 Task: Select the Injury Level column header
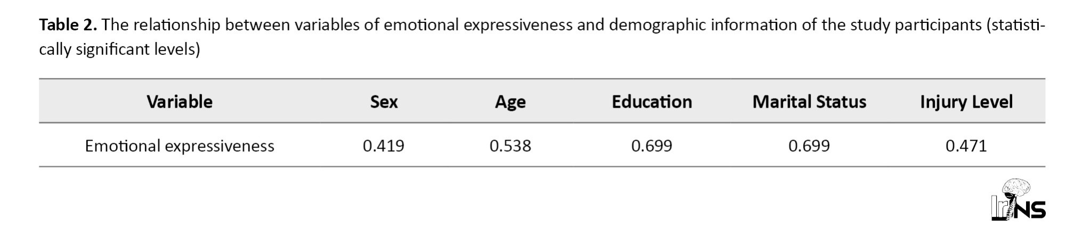tap(966, 102)
